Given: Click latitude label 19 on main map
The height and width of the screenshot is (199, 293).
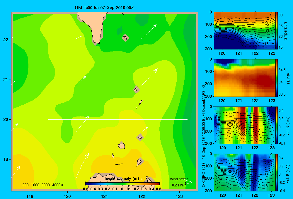Looking at the screenshot, I should pyautogui.click(x=6, y=159).
